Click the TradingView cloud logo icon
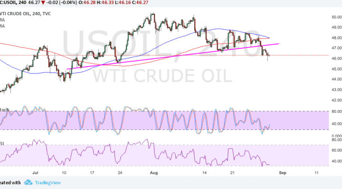Image resolution: width=342 pixels, height=189 pixels. (x=28, y=182)
